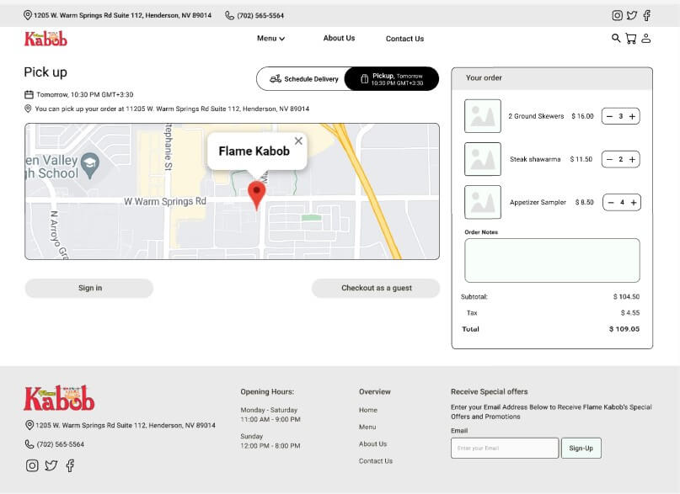
Task: Click the 'Your order' panel heading
Action: [x=484, y=78]
